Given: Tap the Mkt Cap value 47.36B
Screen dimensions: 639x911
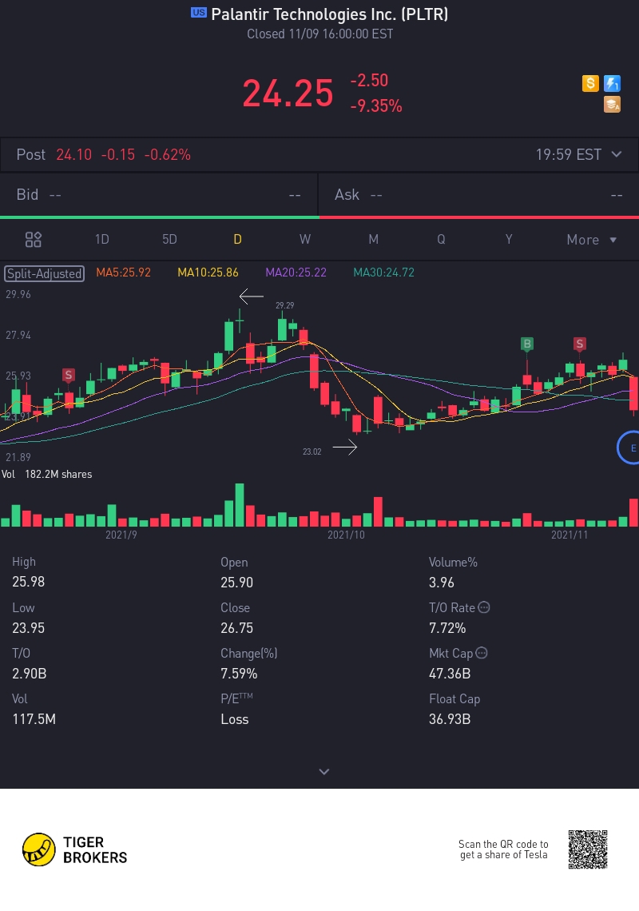Looking at the screenshot, I should click(450, 674).
